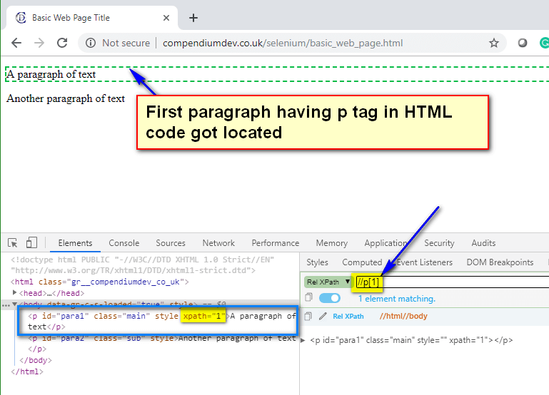Edit the generated Rel XPath with pencil icon
Image resolution: width=549 pixels, height=395 pixels.
point(323,317)
